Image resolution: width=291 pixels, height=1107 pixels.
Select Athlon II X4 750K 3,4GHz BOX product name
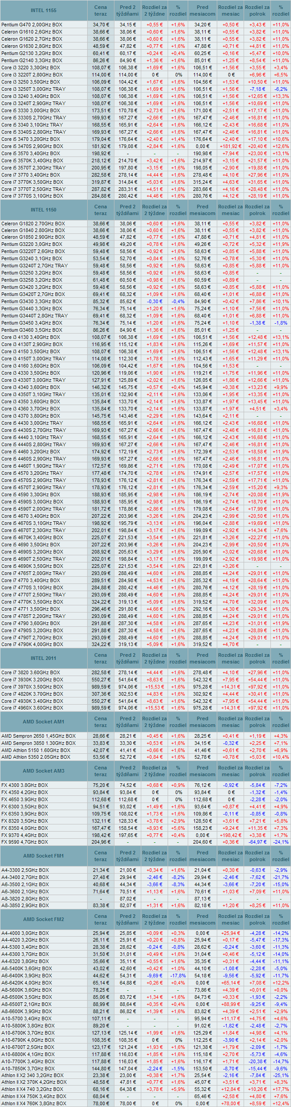pos(34,1096)
